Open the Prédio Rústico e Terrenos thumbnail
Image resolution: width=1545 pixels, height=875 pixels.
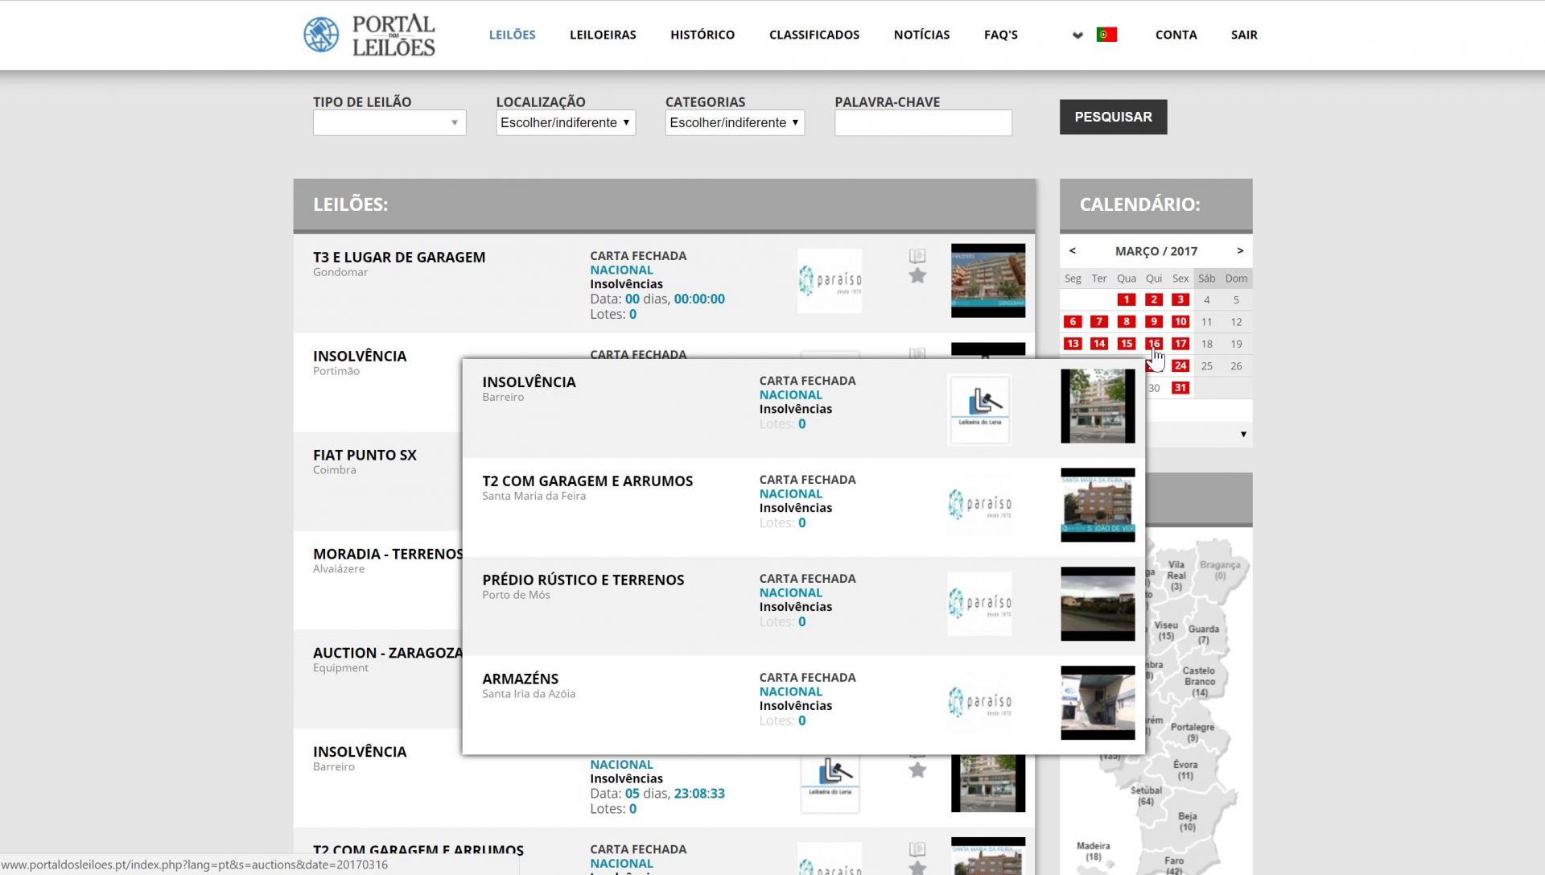[1098, 604]
